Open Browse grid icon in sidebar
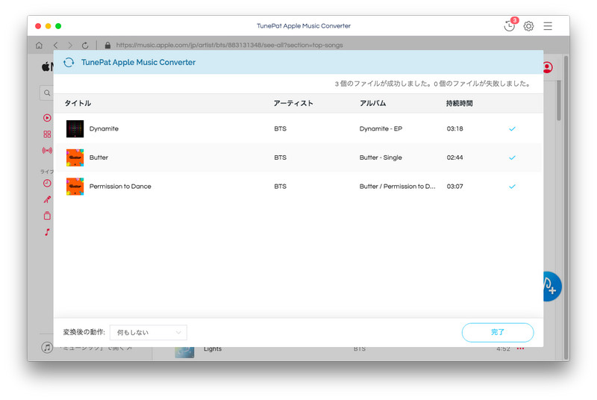 [x=47, y=134]
